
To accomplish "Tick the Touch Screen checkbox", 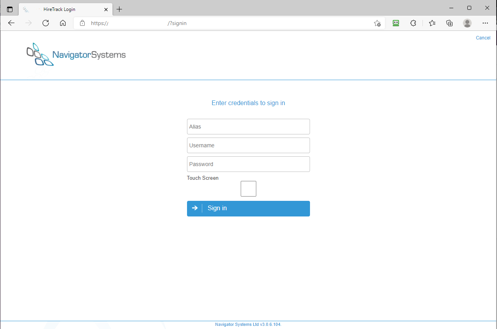I will 248,189.
